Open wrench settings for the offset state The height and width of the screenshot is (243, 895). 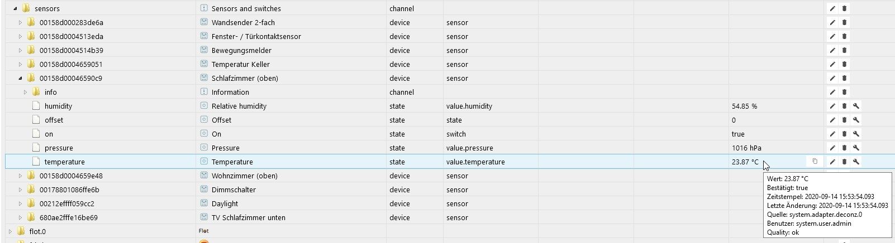[x=856, y=120]
